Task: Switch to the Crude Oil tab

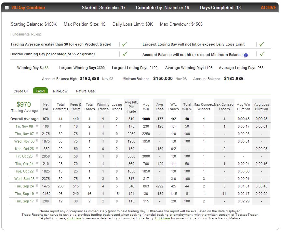Action: pyautogui.click(x=21, y=91)
